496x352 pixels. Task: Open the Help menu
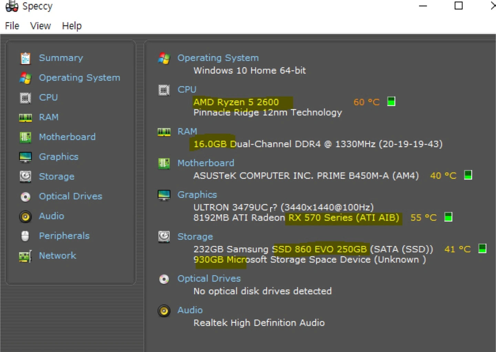[x=72, y=26]
